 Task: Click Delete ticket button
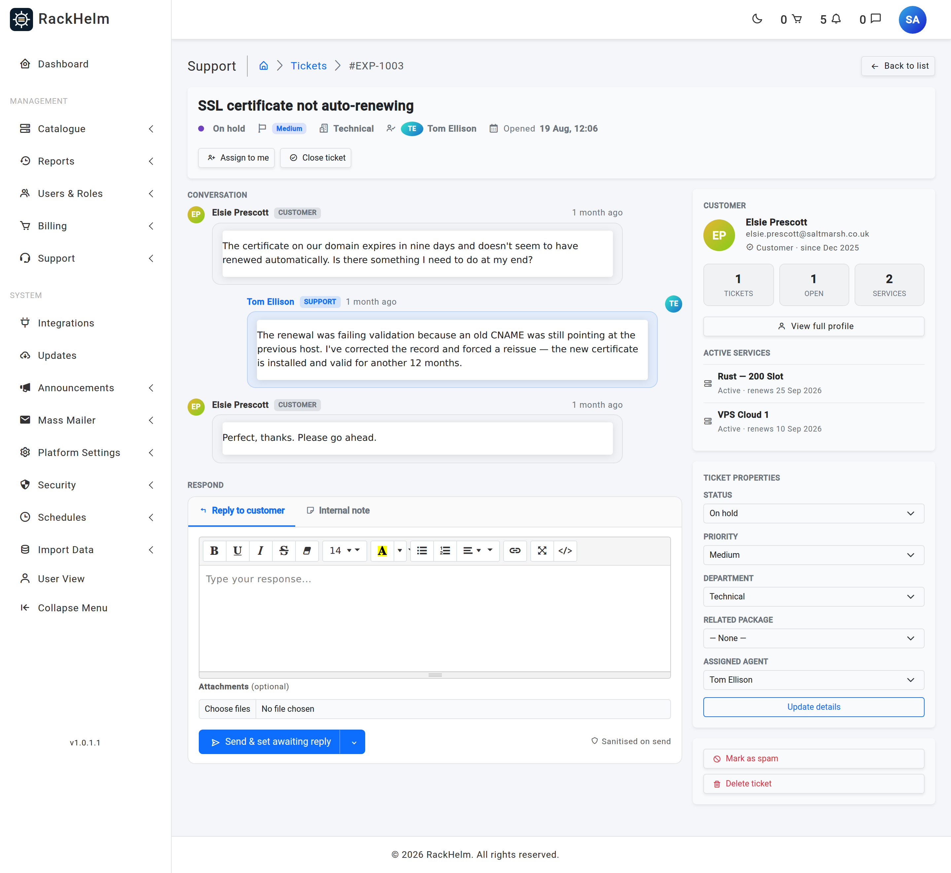tap(813, 783)
